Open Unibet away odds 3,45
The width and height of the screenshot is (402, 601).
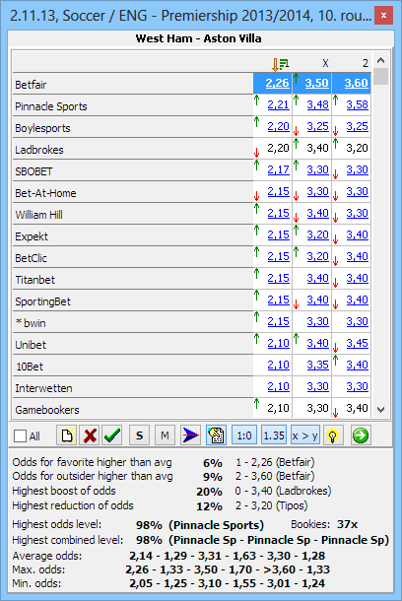point(357,343)
